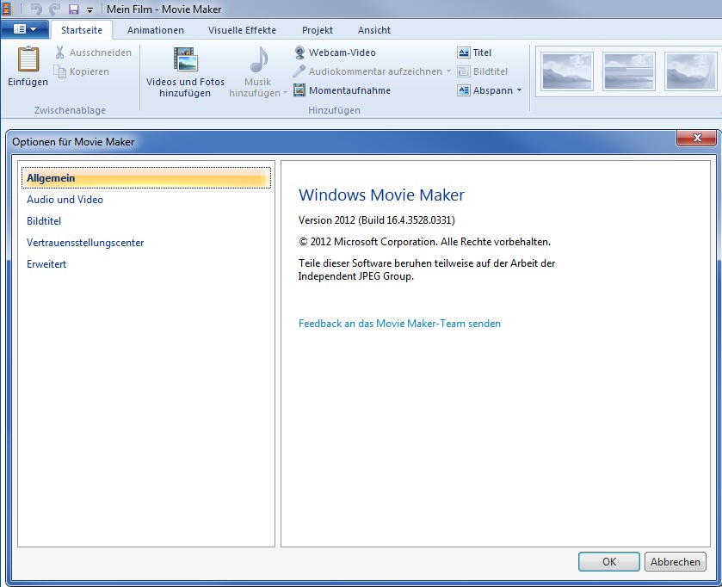This screenshot has height=587, width=722.
Task: Click Feedback an das Movie Maker-Team senden
Action: [x=399, y=324]
